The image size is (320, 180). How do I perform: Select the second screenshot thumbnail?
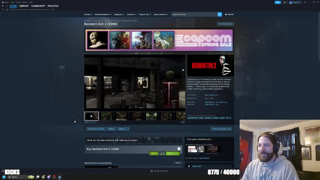(x=106, y=116)
